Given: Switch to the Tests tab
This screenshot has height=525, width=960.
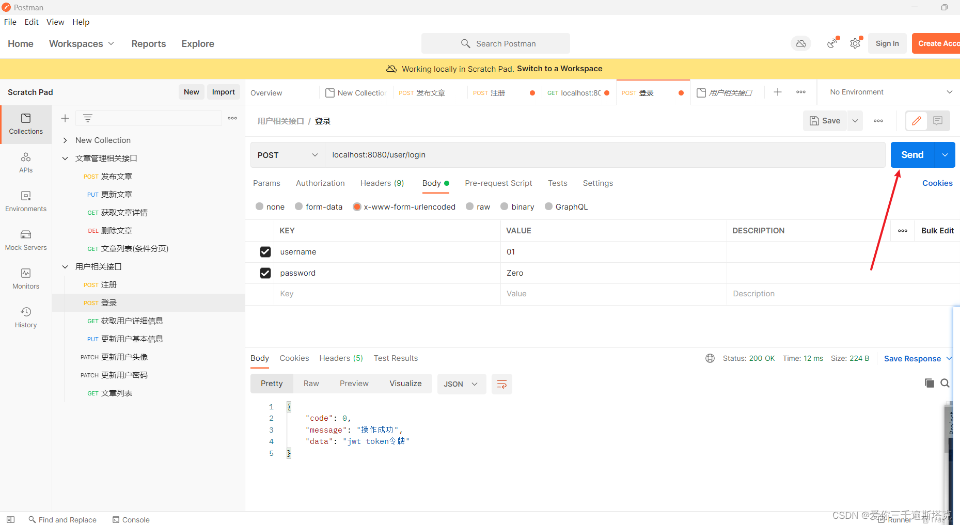Looking at the screenshot, I should pos(557,183).
